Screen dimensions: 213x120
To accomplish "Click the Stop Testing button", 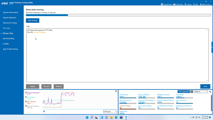I will tap(33, 20).
